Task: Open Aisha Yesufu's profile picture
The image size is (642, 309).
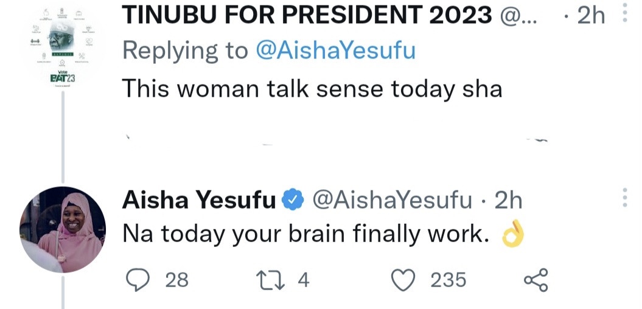Action: coord(63,229)
